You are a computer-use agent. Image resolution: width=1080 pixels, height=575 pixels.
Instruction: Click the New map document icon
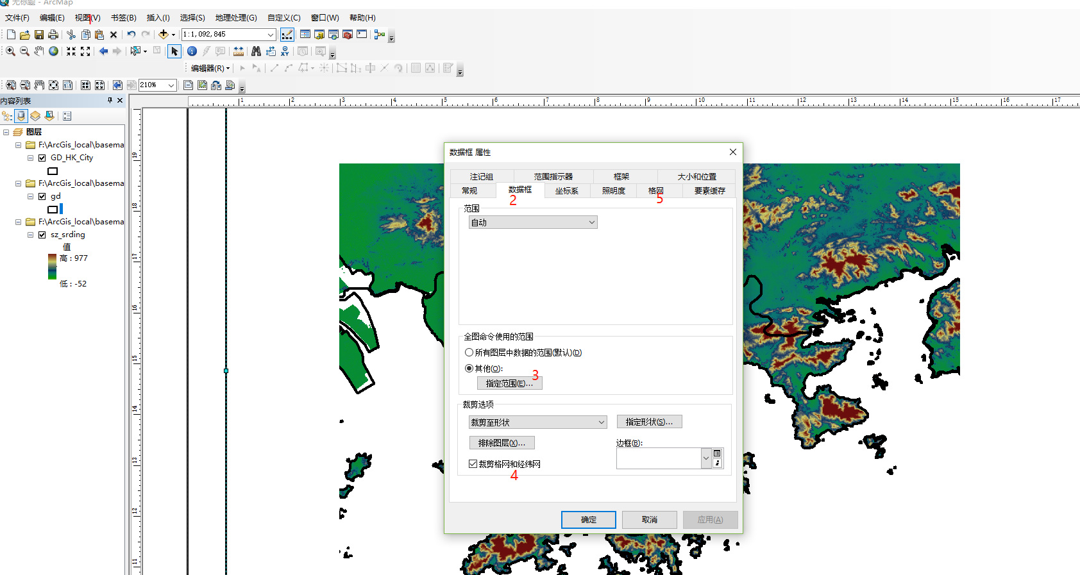click(11, 35)
